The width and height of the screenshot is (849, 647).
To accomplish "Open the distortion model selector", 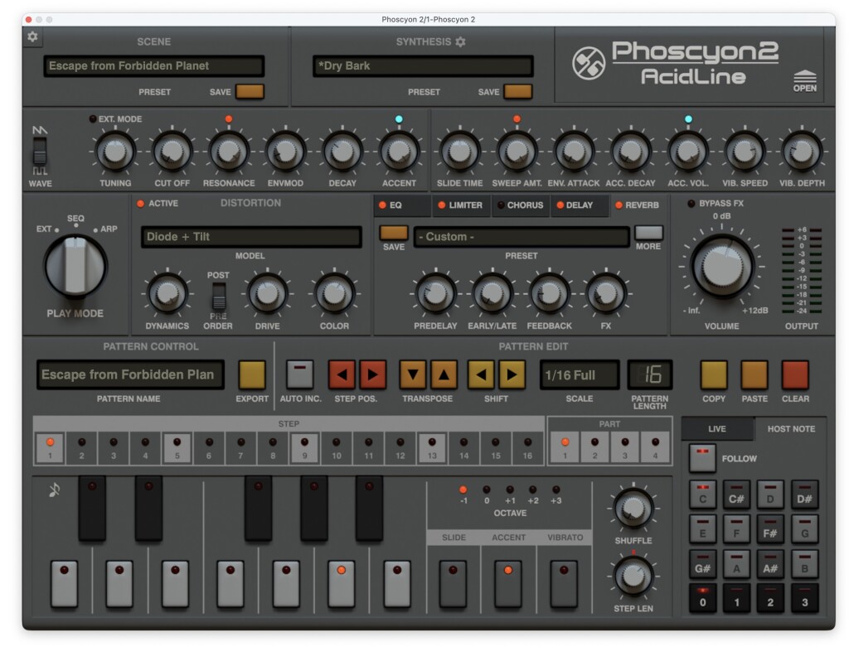I will [250, 237].
